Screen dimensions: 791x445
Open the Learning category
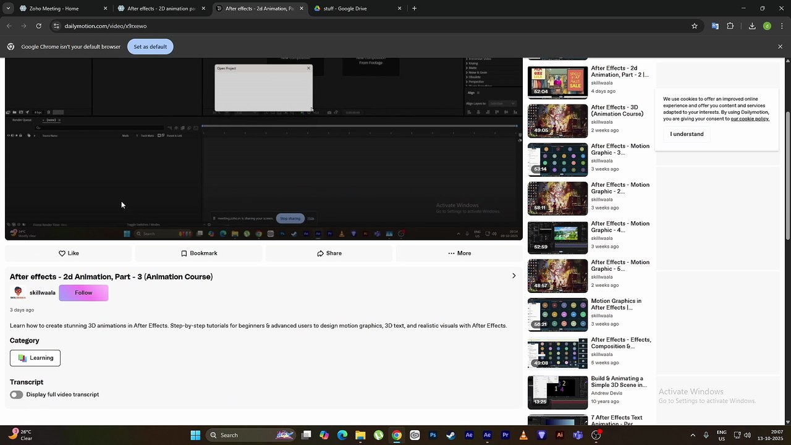coord(35,358)
